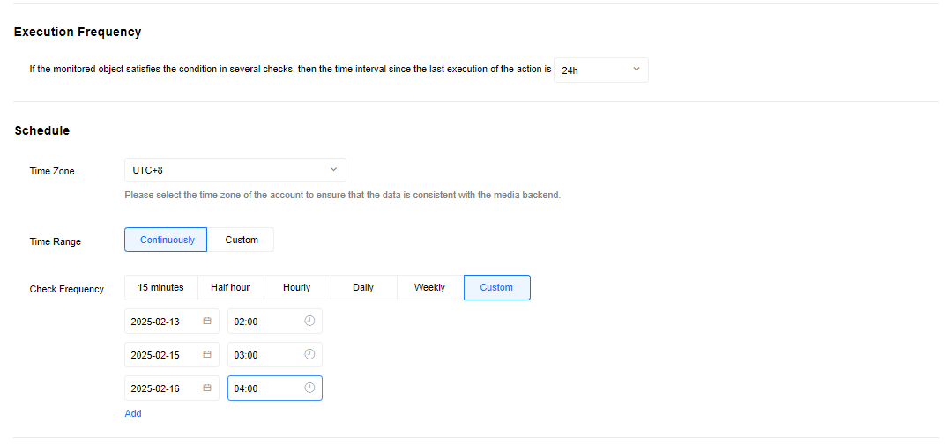The width and height of the screenshot is (946, 444).
Task: Open calendar icon for 2025-02-13 date
Action: click(x=207, y=321)
